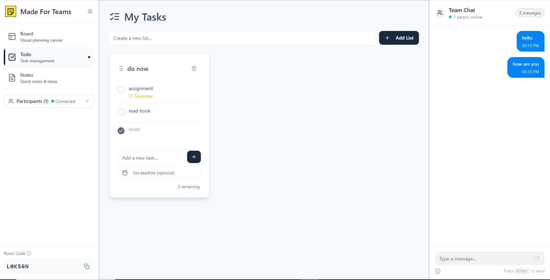Image resolution: width=550 pixels, height=280 pixels.
Task: Click the Room Code info icon
Action: coord(29,253)
